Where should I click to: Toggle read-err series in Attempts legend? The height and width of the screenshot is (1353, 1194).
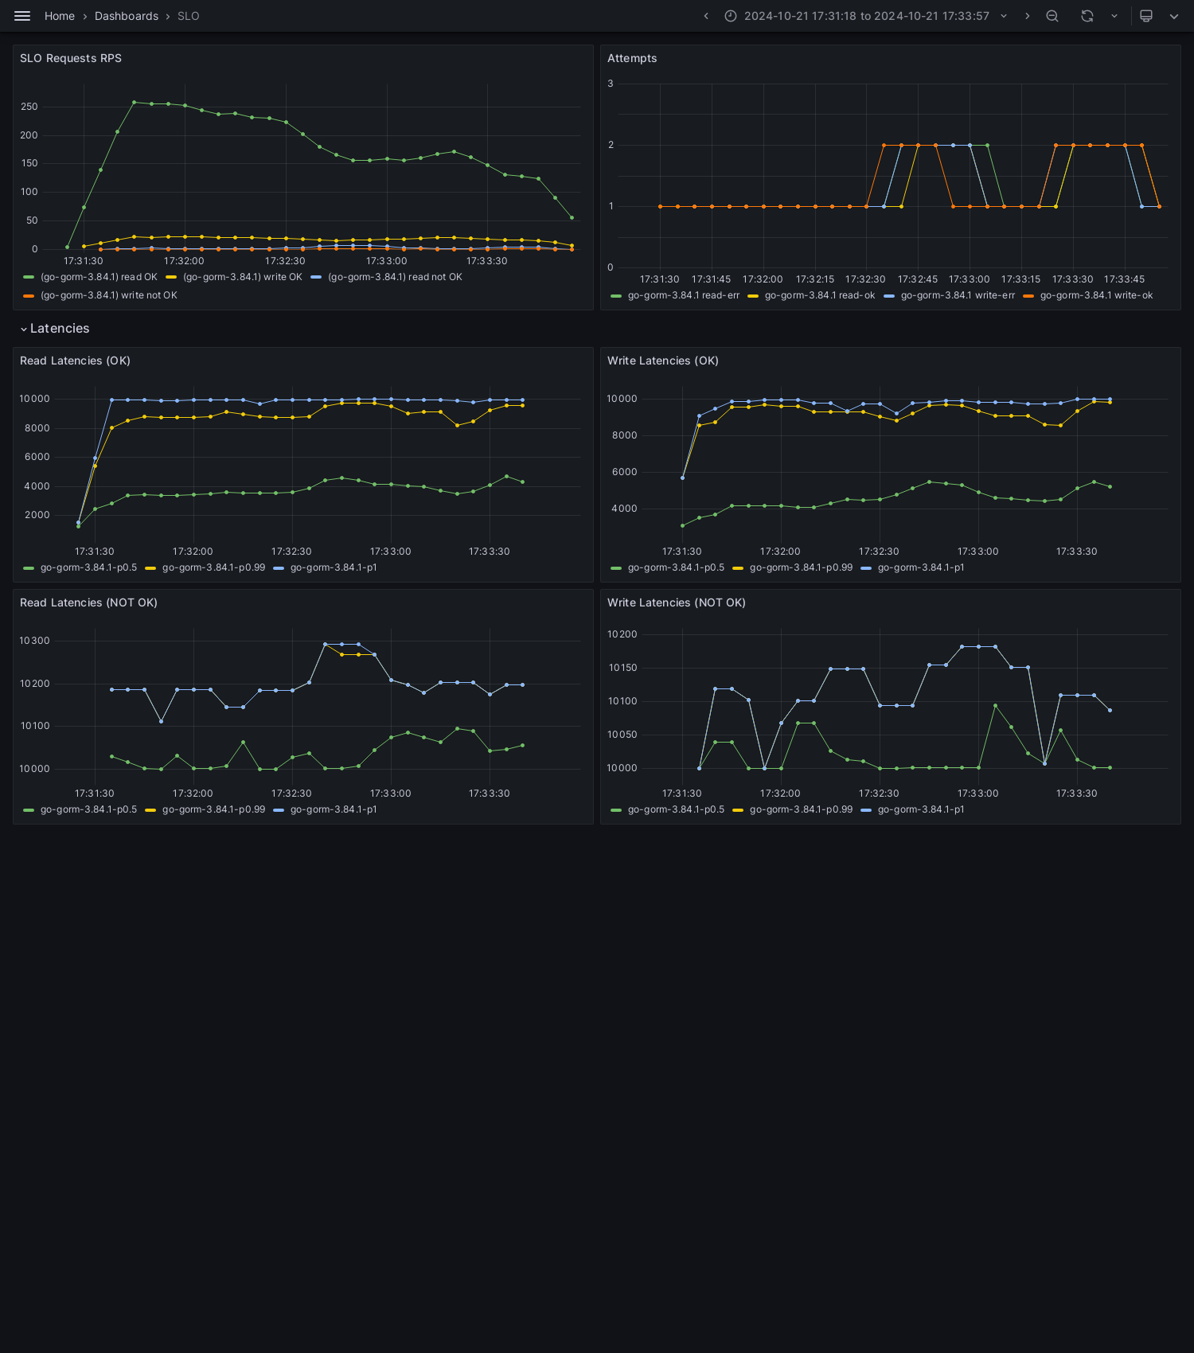684,295
